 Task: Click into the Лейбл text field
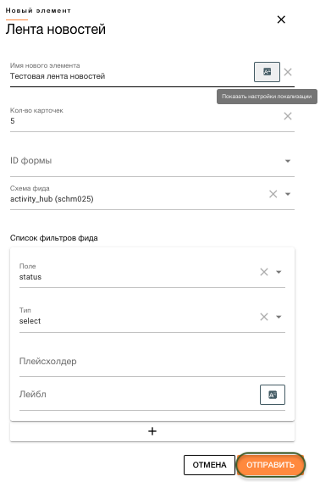138,395
